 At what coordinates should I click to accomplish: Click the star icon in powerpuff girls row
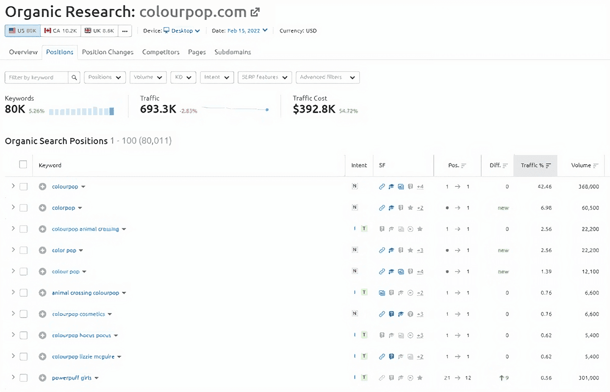click(420, 378)
